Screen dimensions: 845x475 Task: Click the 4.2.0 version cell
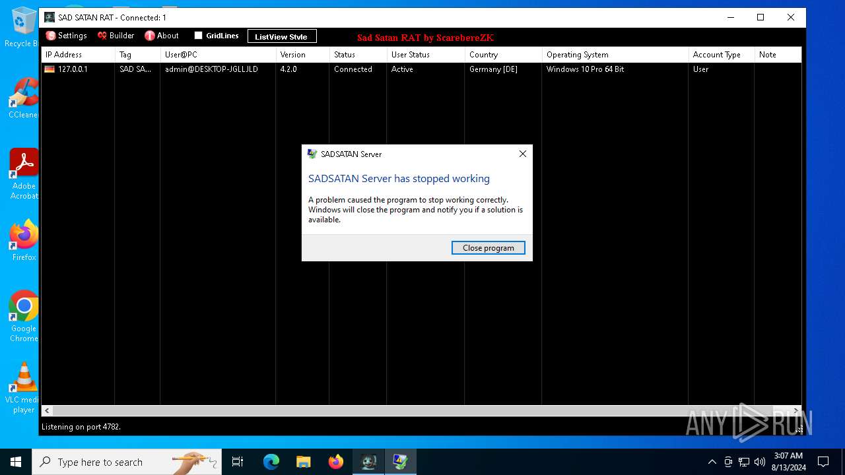pyautogui.click(x=288, y=69)
